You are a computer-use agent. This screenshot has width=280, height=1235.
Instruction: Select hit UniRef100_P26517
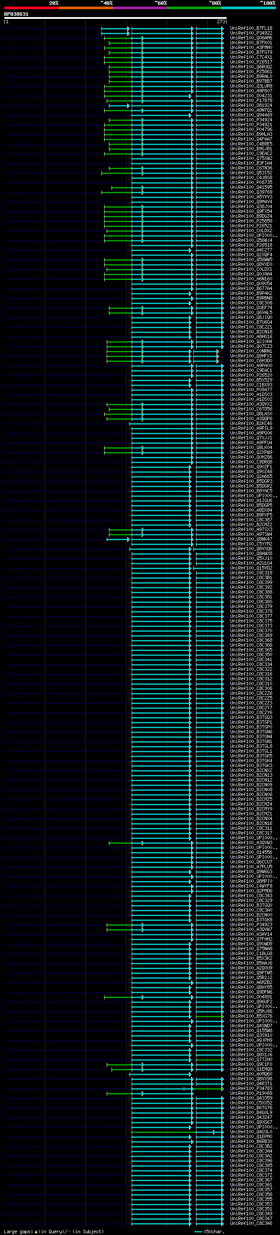click(251, 62)
